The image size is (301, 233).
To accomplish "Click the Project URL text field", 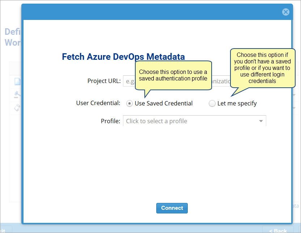I will click(x=130, y=81).
